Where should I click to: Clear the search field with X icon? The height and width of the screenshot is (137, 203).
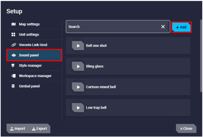pyautogui.click(x=163, y=27)
